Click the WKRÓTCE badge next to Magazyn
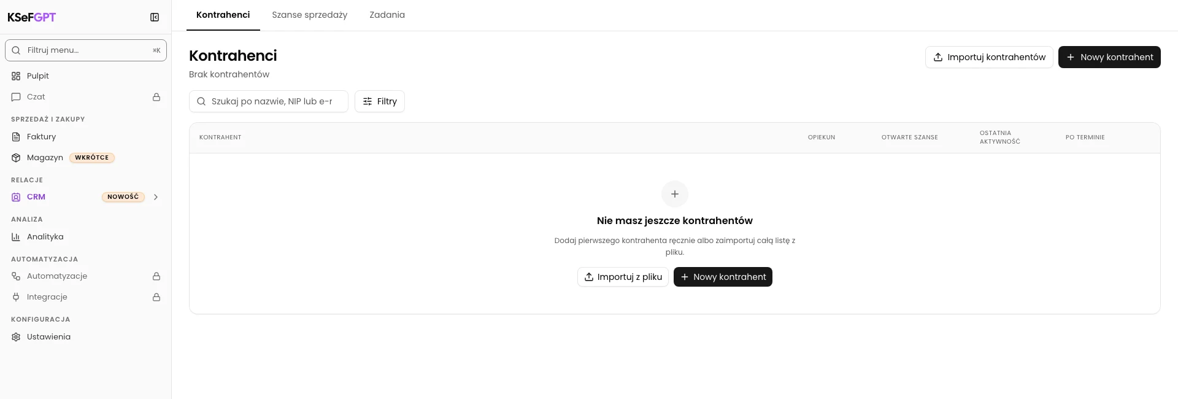 coord(92,158)
